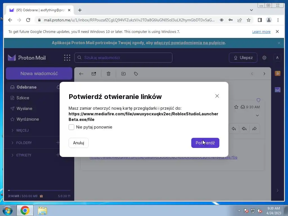
Task: Click share this page icon
Action: [240, 20]
